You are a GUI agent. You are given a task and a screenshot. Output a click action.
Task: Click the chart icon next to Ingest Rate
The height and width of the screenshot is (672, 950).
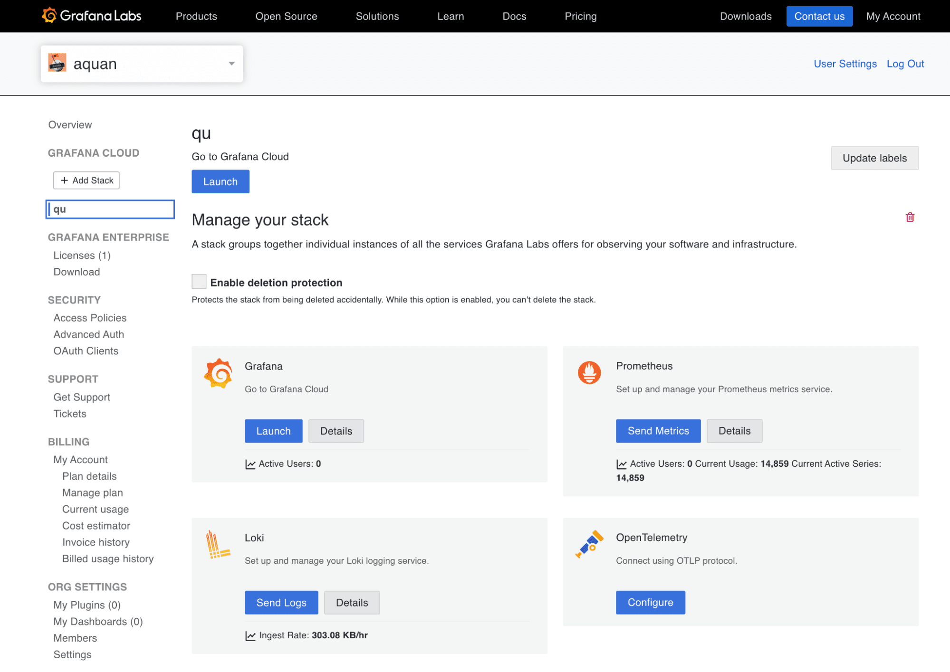click(250, 635)
